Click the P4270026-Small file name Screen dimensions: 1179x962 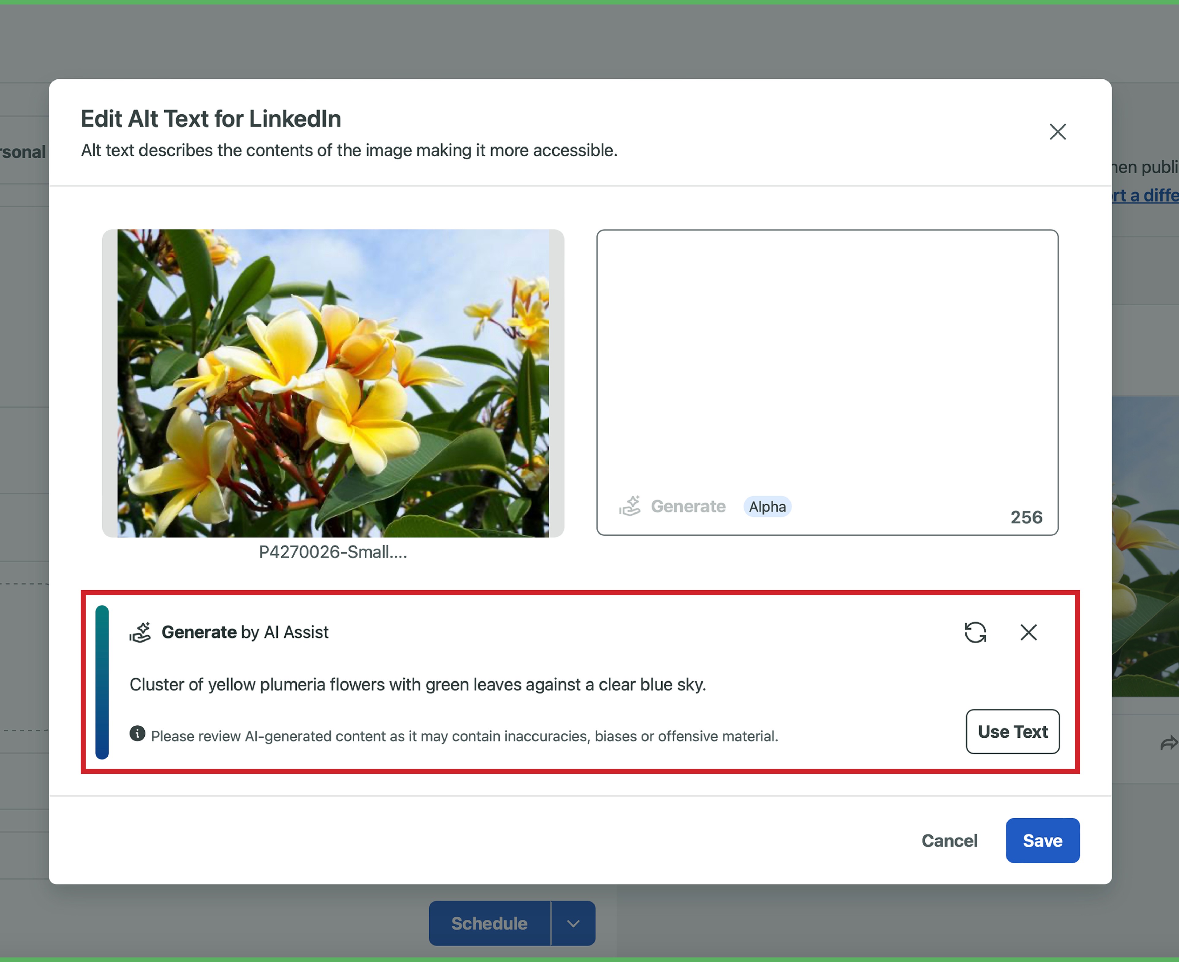tap(333, 552)
